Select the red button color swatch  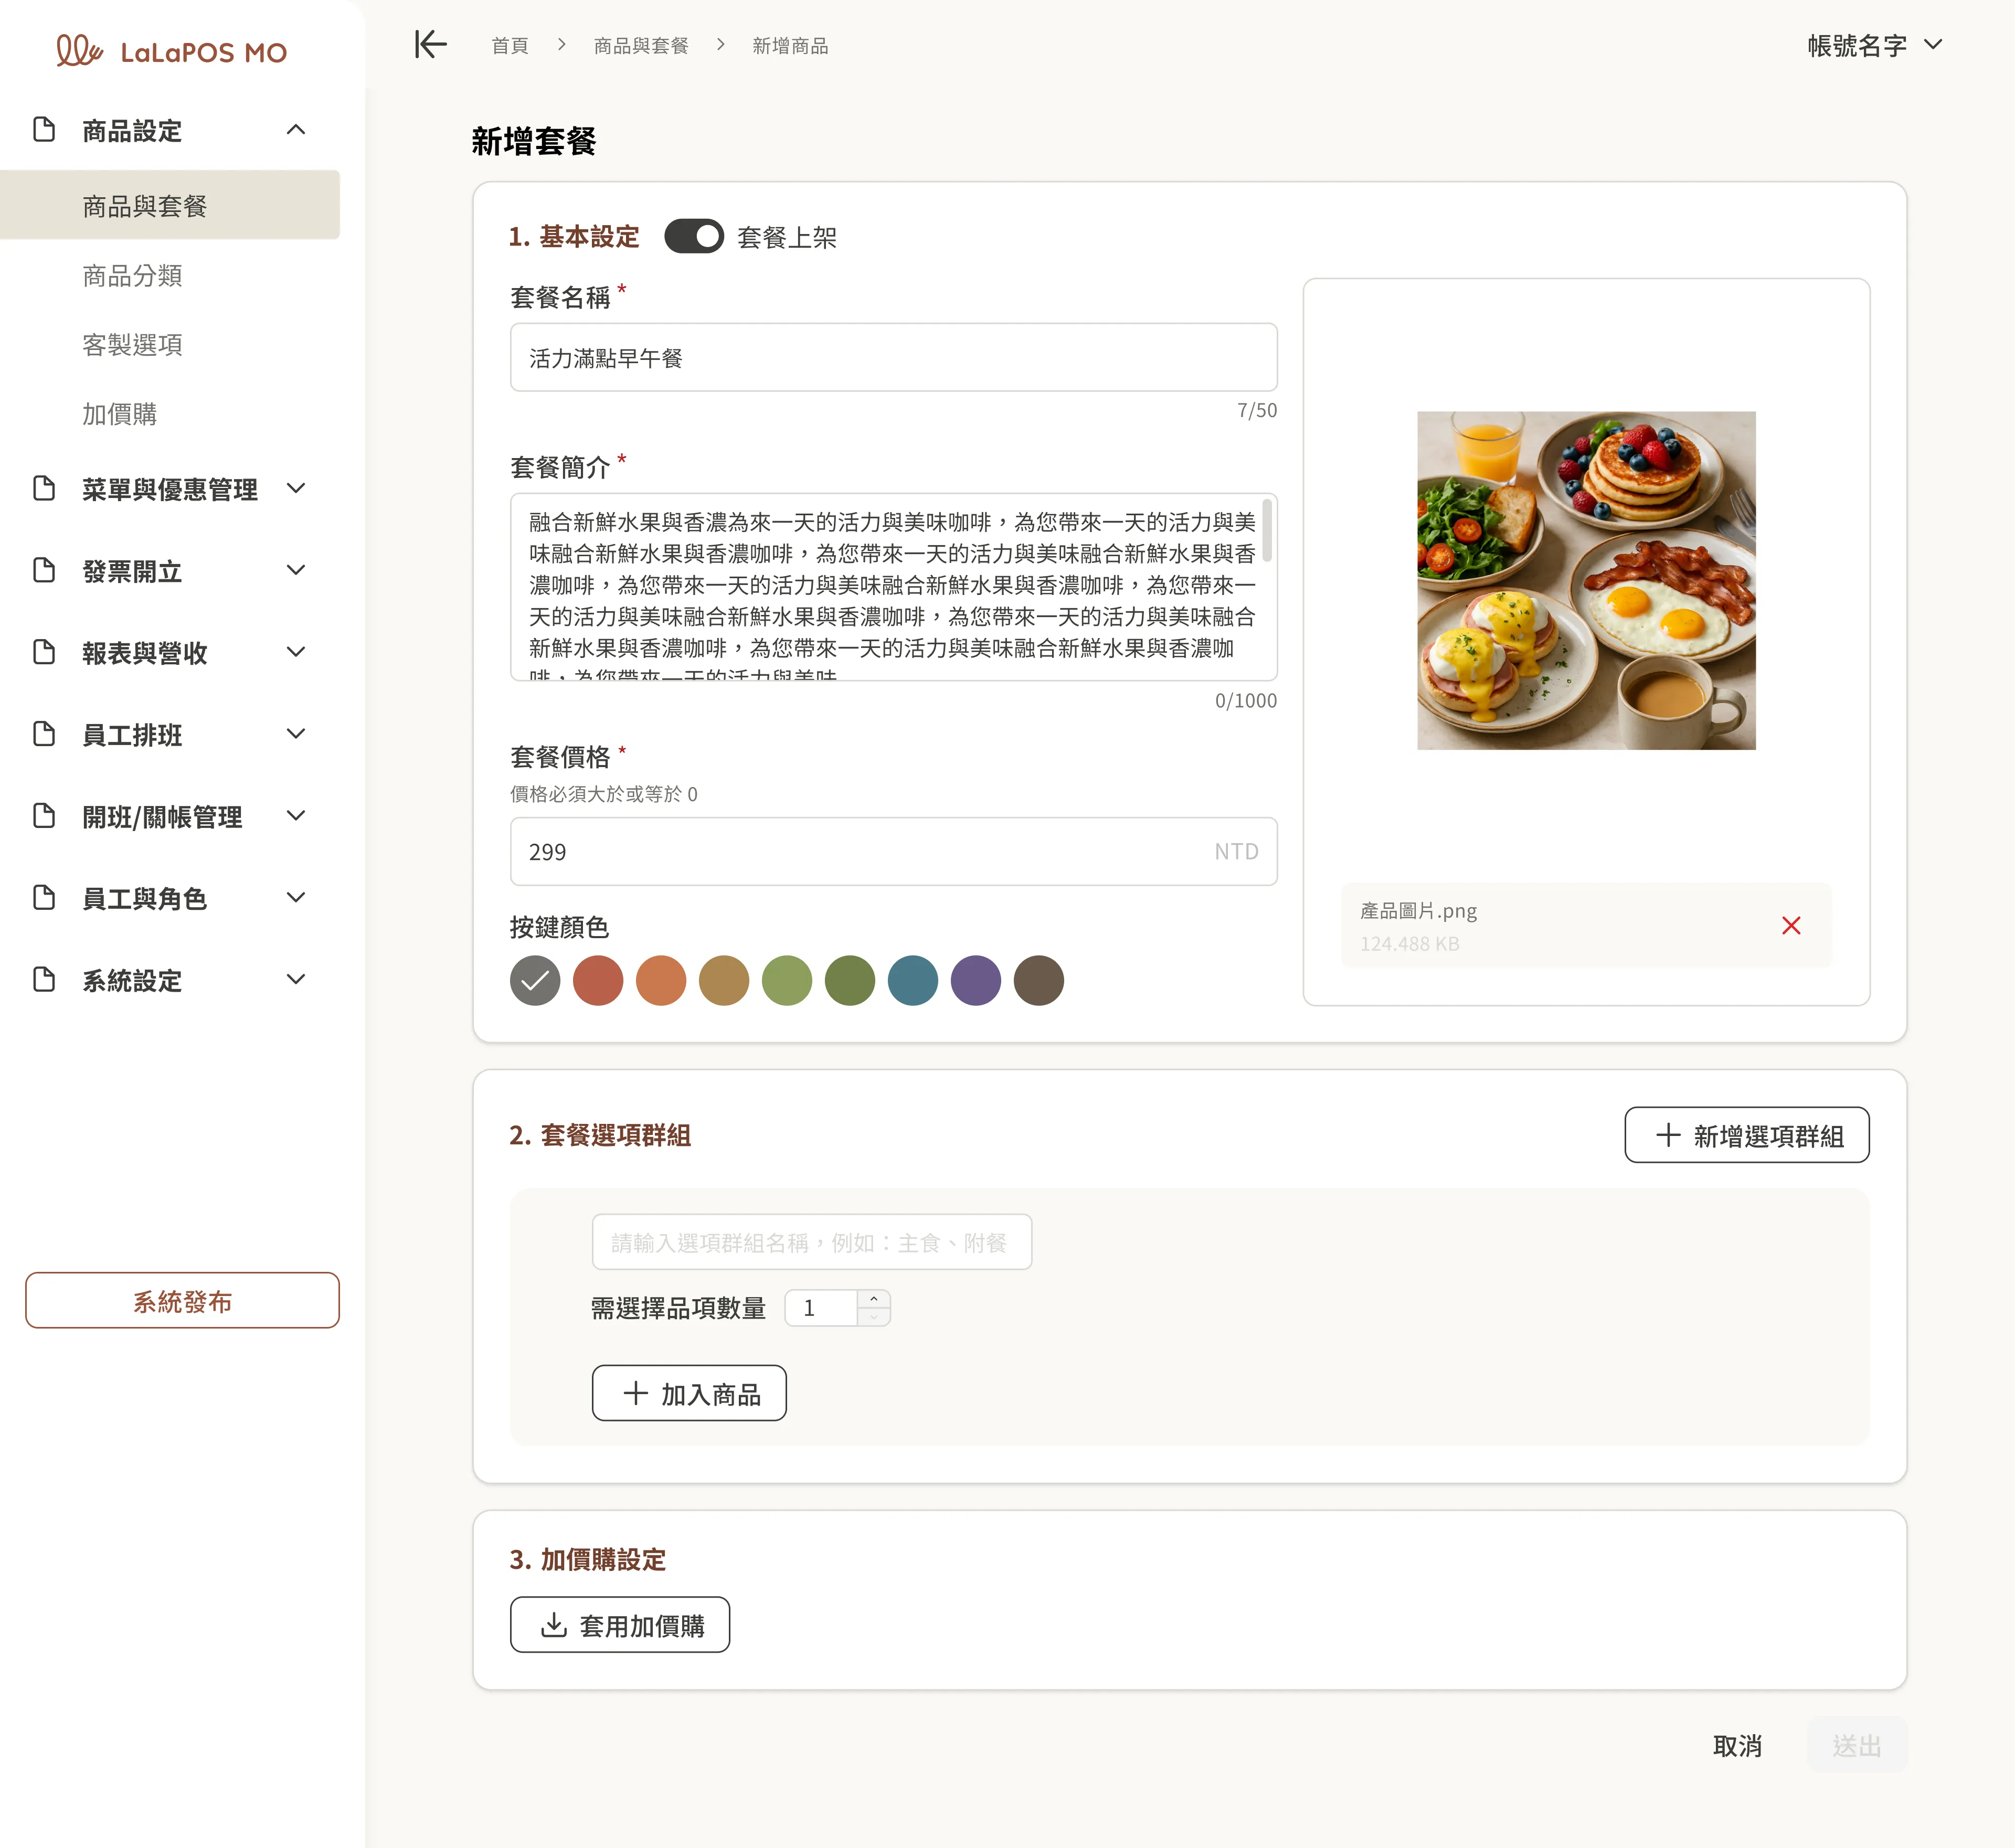coord(598,980)
